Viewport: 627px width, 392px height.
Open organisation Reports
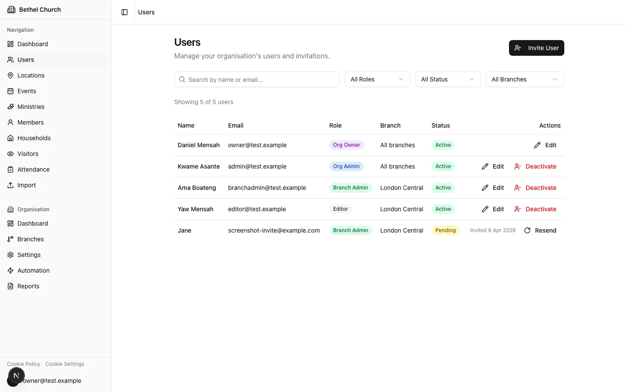pos(55,286)
